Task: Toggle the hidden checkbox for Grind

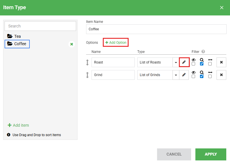Action: point(193,76)
